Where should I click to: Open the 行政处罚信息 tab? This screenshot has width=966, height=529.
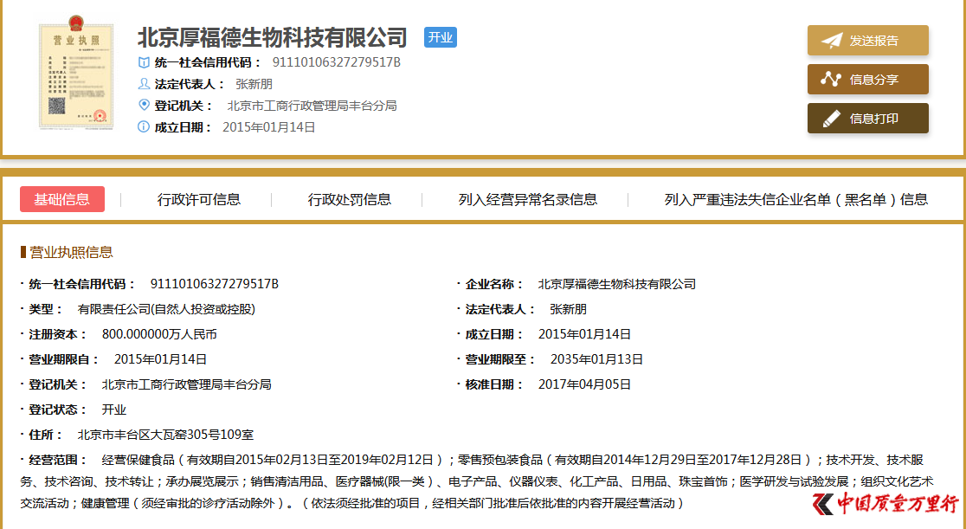click(350, 199)
